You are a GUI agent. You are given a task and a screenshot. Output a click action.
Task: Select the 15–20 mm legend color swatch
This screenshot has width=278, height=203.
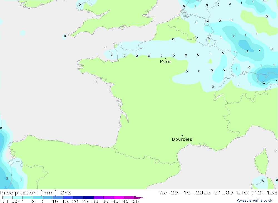tap(68, 197)
